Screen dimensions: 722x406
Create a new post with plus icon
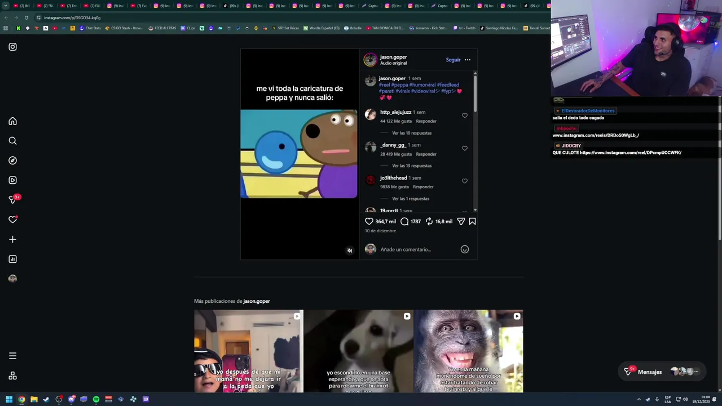pos(12,240)
